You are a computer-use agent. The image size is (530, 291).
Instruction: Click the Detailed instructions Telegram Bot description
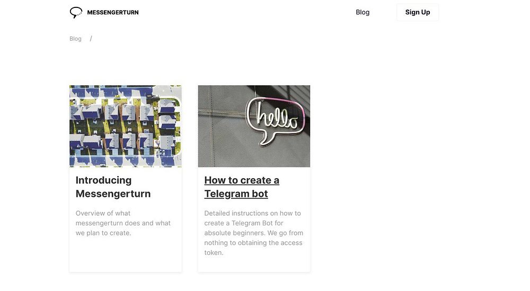click(x=253, y=233)
